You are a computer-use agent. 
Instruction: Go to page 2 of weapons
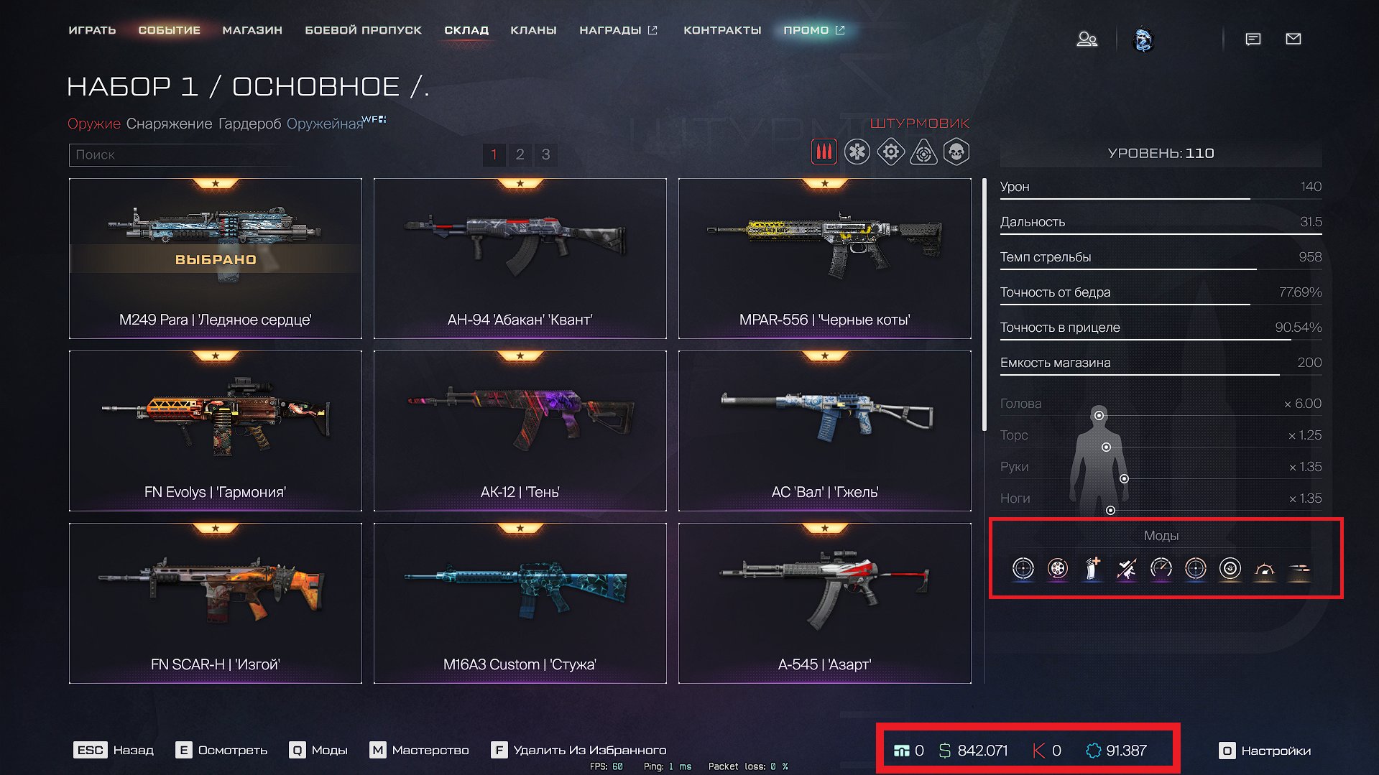click(520, 154)
